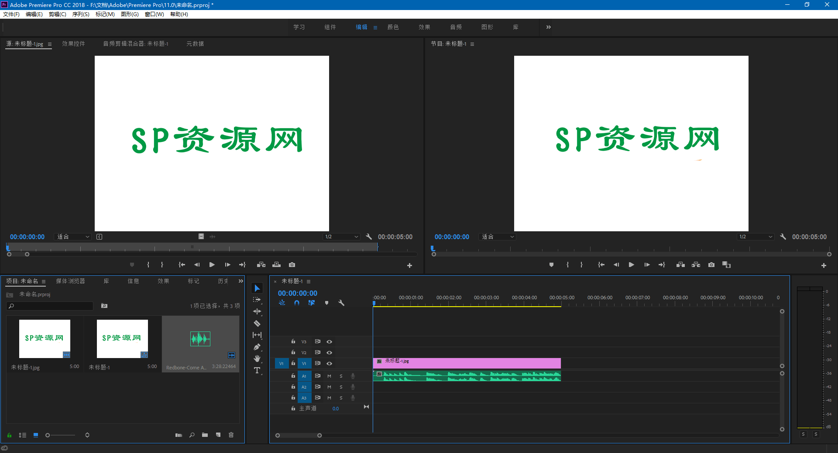
Task: Click timeline horizontal zoom scrollbar
Action: (299, 435)
